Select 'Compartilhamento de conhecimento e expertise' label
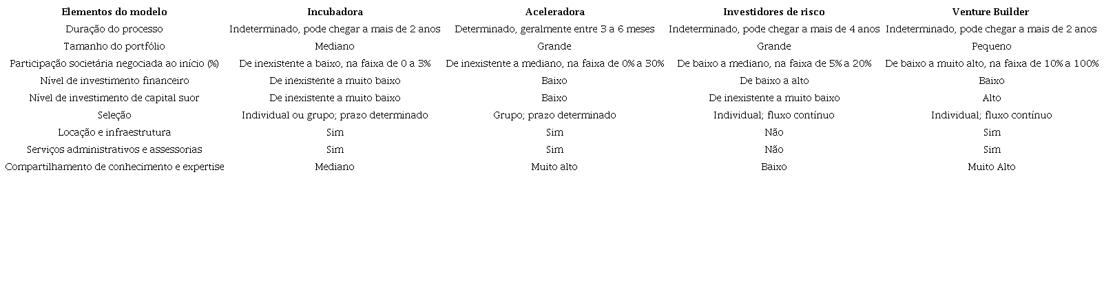Viewport: 1104px width, 283px height. pyautogui.click(x=114, y=167)
